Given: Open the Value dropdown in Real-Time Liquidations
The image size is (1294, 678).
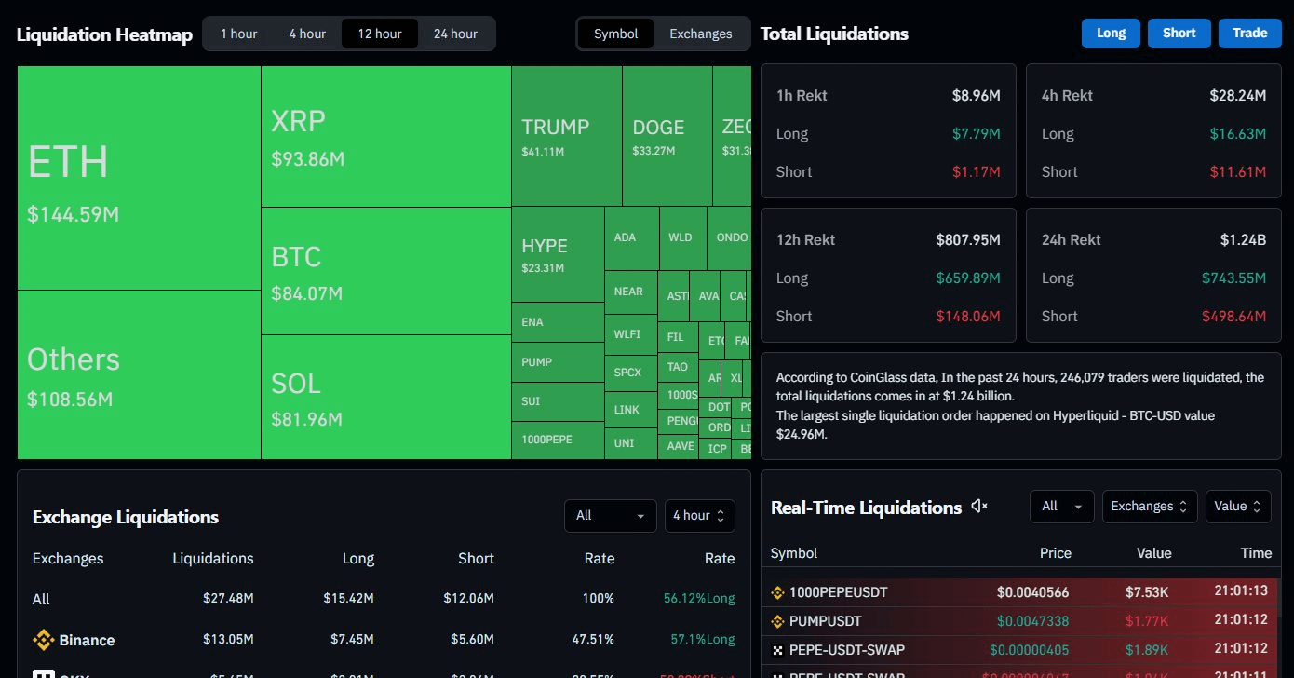Looking at the screenshot, I should coord(1238,507).
